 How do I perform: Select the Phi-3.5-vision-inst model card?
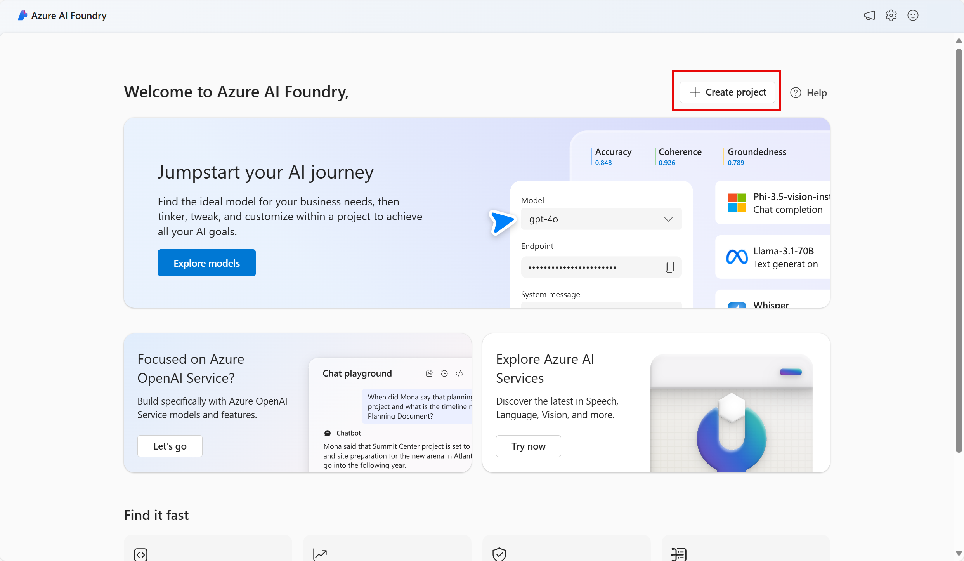[773, 203]
